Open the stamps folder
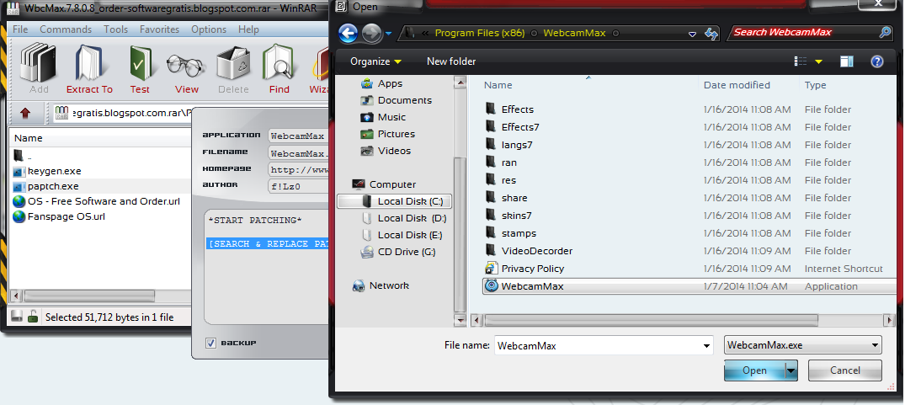This screenshot has height=405, width=905. pyautogui.click(x=519, y=233)
